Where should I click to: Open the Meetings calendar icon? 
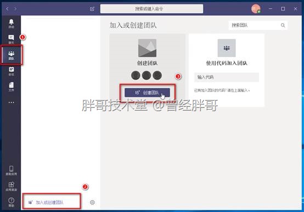point(11,71)
